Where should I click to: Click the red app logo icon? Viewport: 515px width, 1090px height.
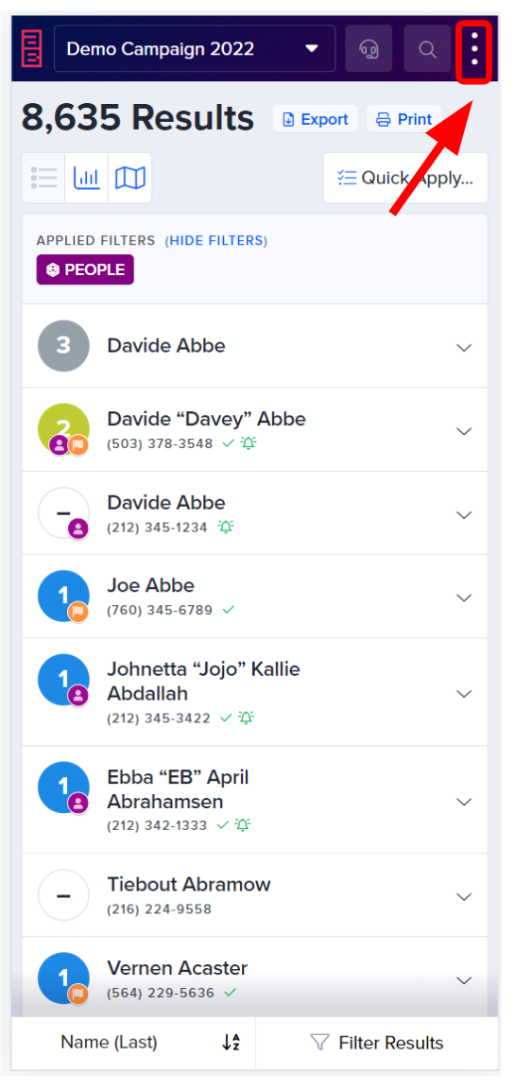pos(32,48)
